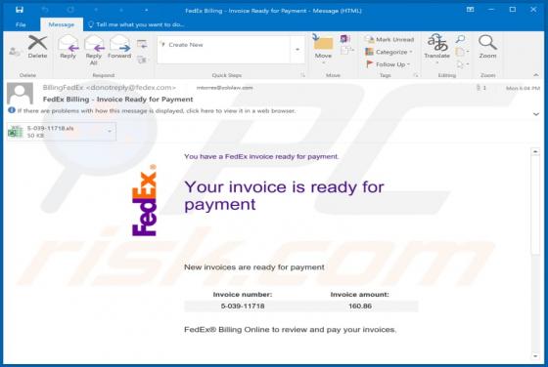Click Tell me what you want to do
The width and height of the screenshot is (548, 367).
[x=136, y=24]
